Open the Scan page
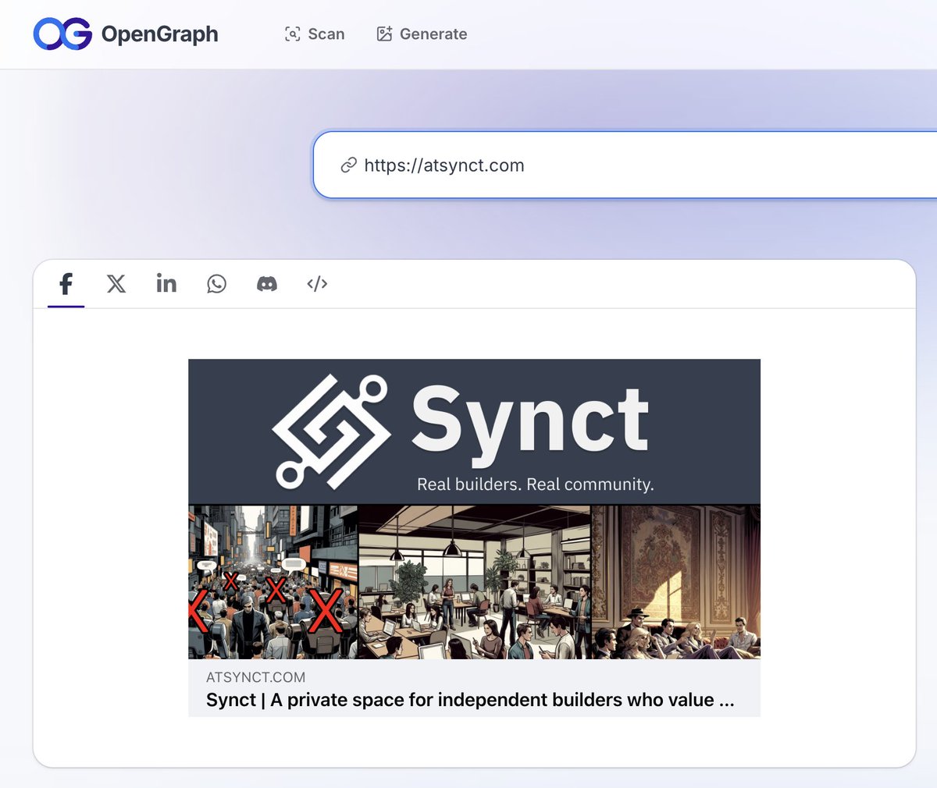 [x=315, y=34]
